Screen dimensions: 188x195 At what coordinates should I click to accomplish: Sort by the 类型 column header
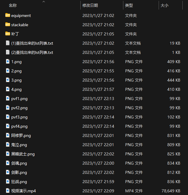pos(129,5)
